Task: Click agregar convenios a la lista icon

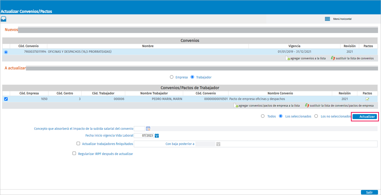Action: click(288, 58)
